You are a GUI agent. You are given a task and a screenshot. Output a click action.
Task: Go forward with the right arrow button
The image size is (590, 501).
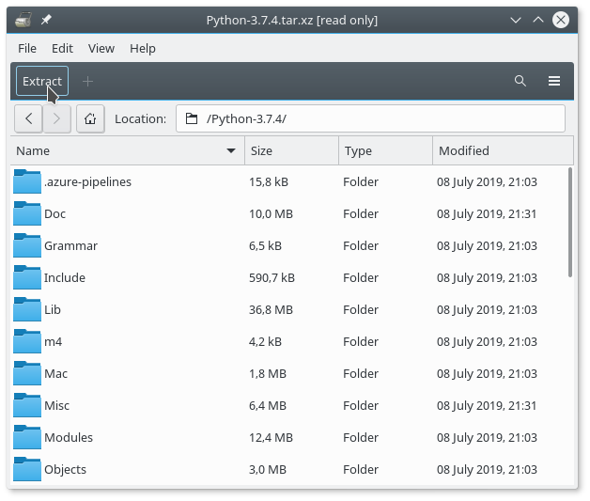57,118
